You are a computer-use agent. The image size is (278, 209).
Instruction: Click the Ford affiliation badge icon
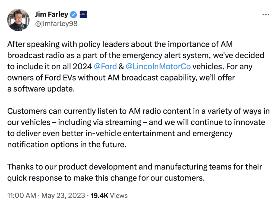coord(83,14)
